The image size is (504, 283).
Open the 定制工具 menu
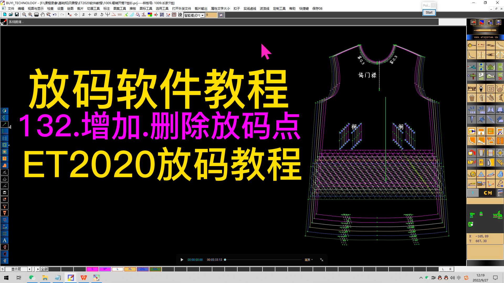click(279, 9)
